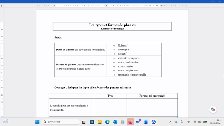Open File Explorer from the taskbar
Viewport: 224px width, 126px height.
[x=100, y=122]
